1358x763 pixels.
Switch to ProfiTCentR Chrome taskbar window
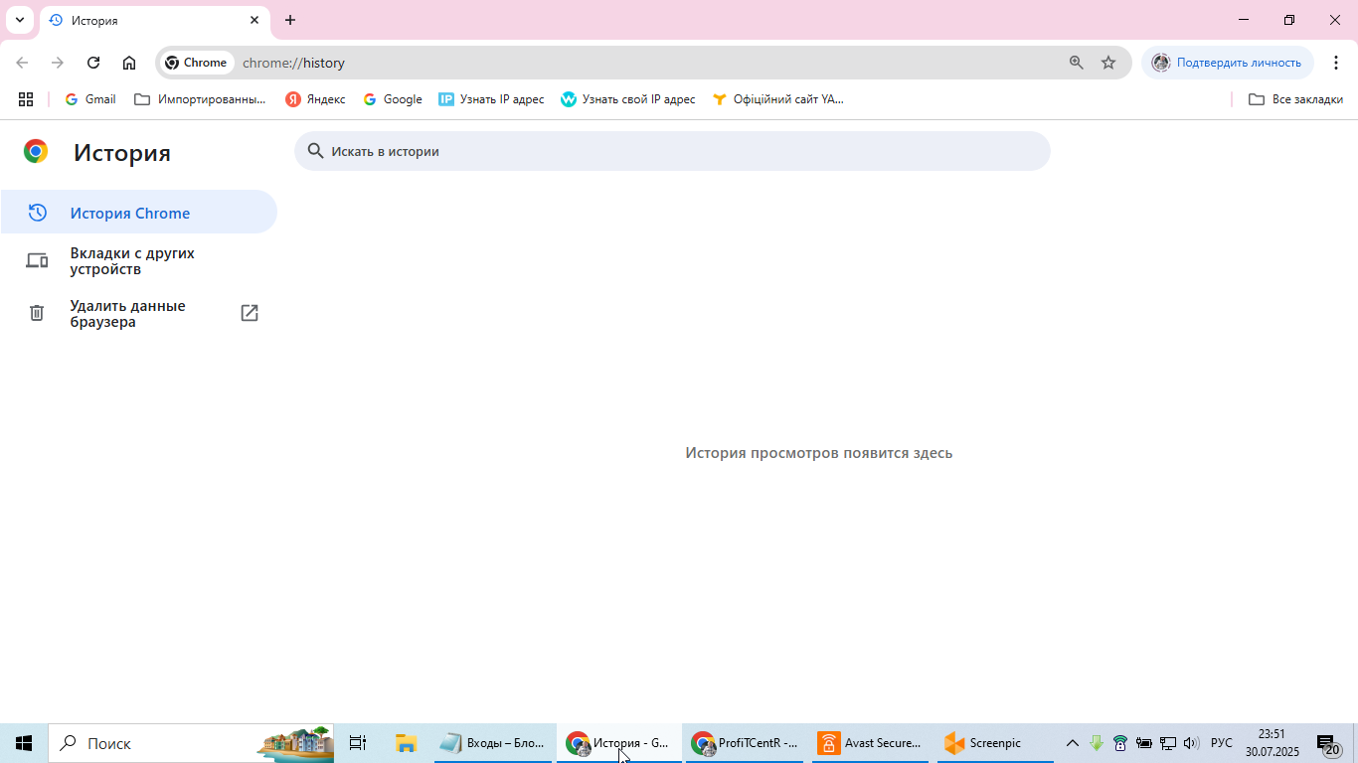coord(744,743)
